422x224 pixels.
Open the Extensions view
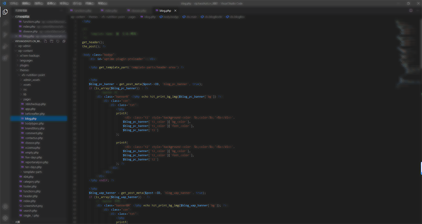click(5, 58)
